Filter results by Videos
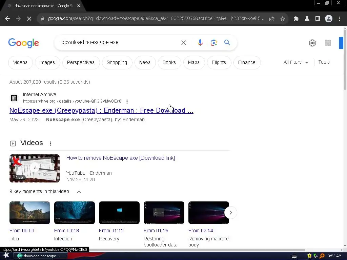The width and height of the screenshot is (347, 260). coord(20,63)
